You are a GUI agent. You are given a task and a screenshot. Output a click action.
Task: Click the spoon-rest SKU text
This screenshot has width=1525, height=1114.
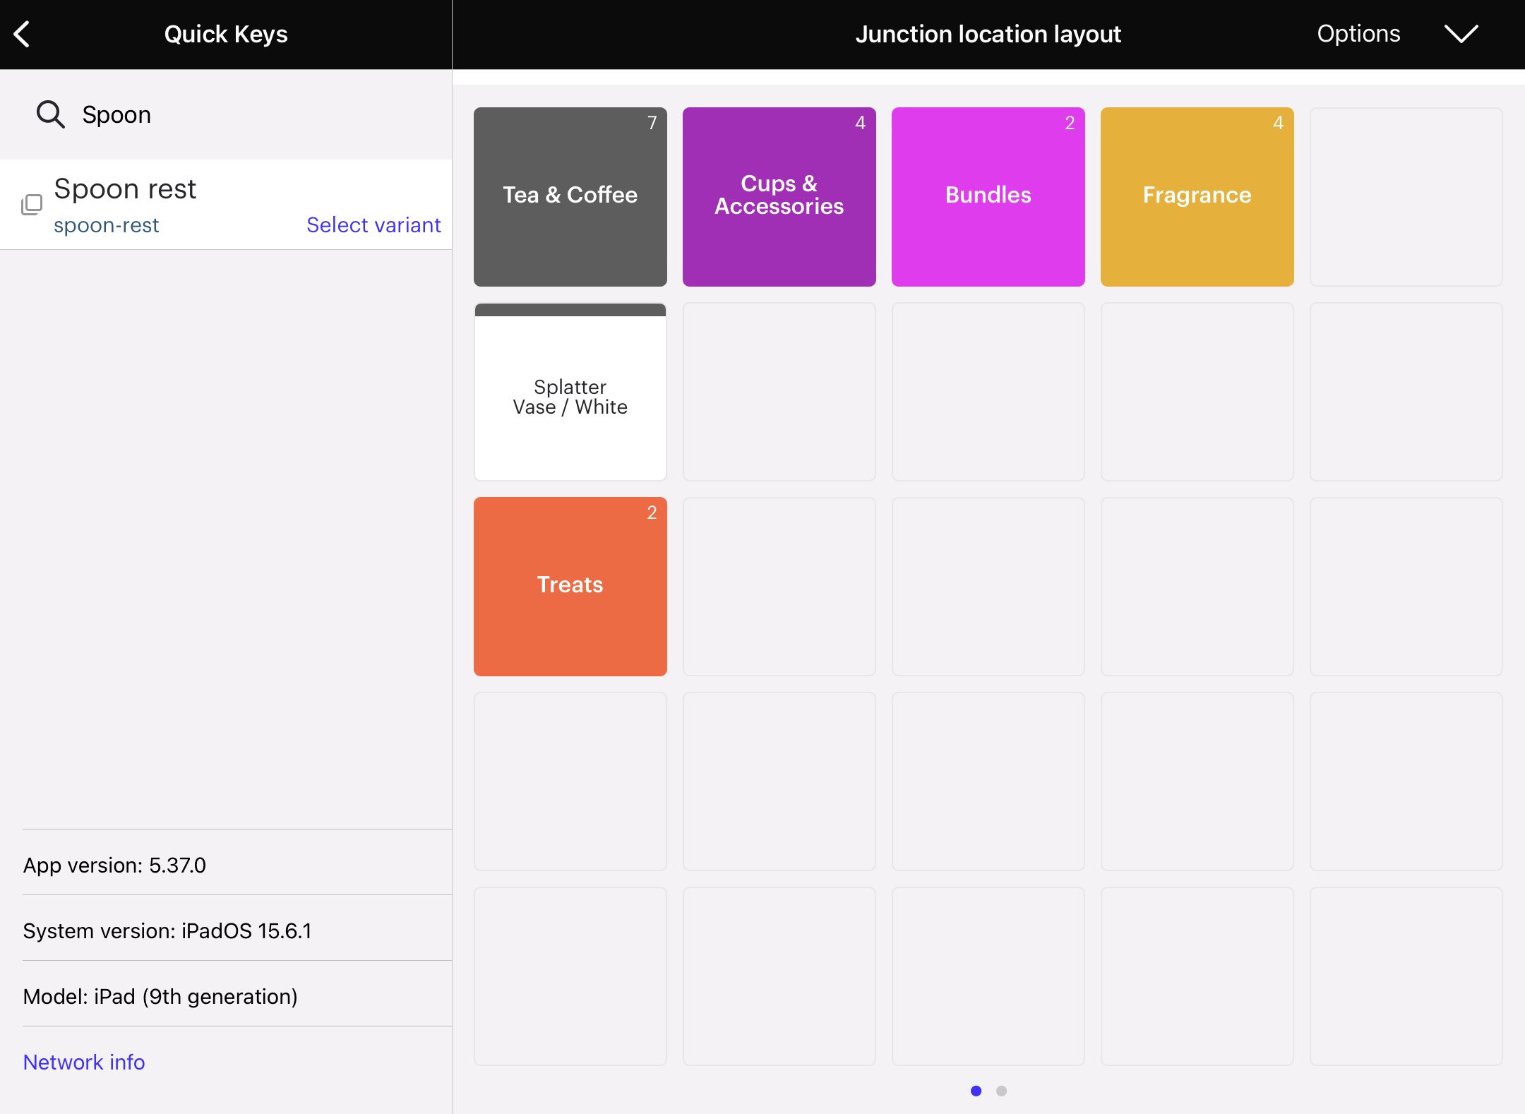(x=107, y=225)
